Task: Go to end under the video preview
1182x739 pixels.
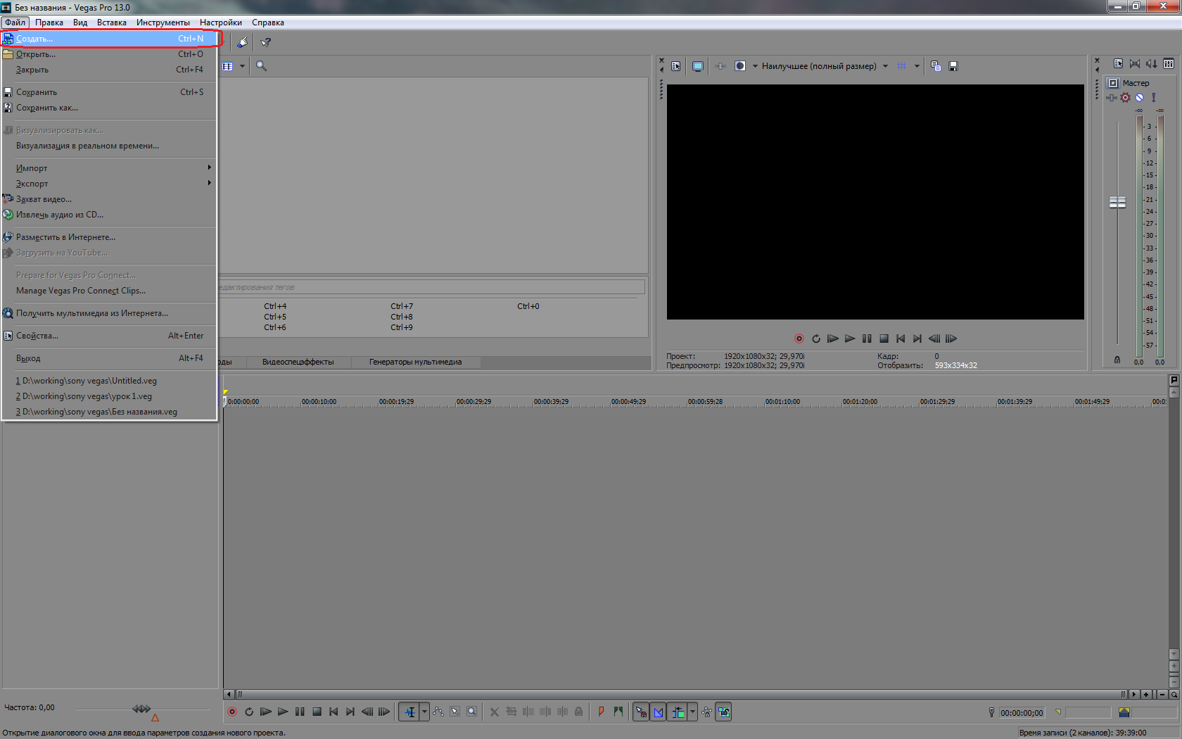Action: point(917,339)
